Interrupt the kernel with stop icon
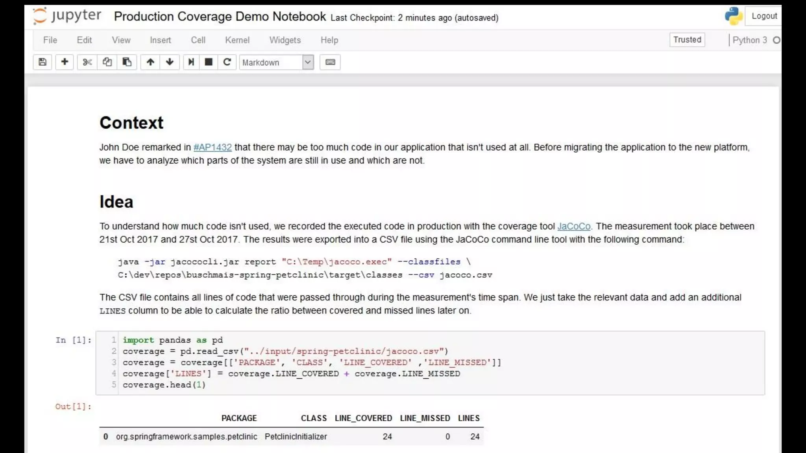The width and height of the screenshot is (806, 453). tap(209, 62)
